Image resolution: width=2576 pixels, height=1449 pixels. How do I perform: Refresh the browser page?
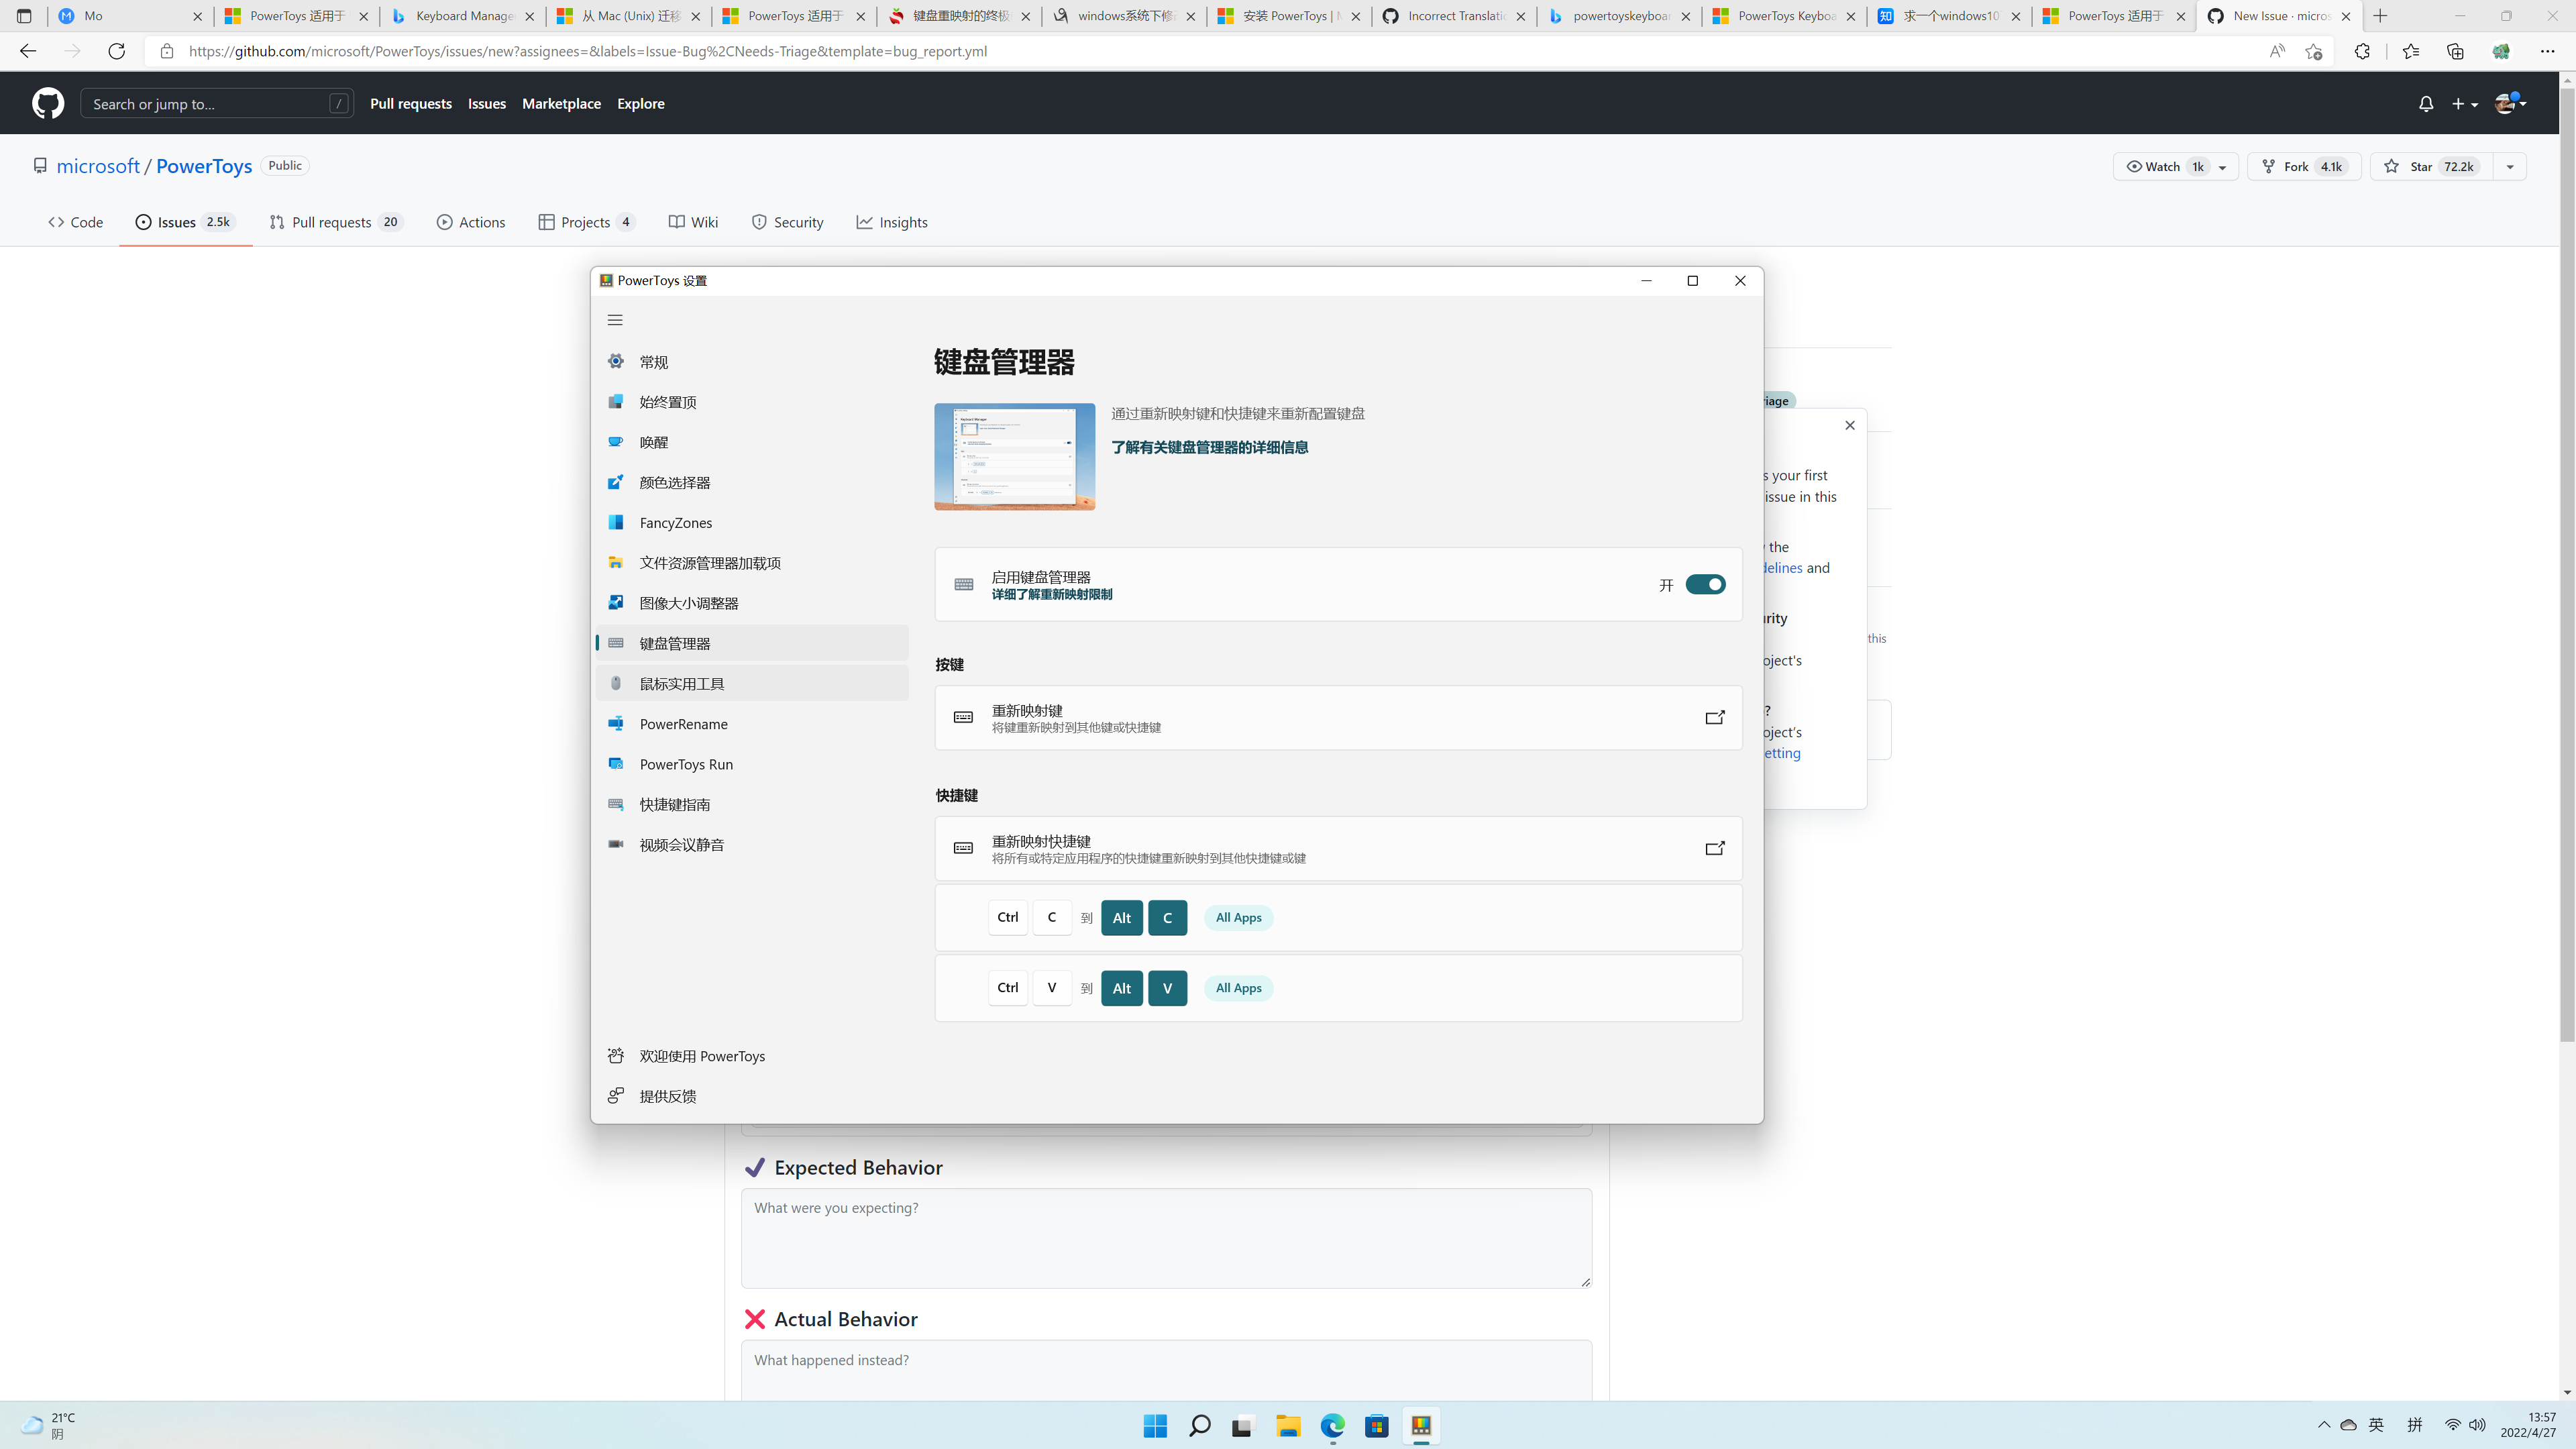[116, 51]
